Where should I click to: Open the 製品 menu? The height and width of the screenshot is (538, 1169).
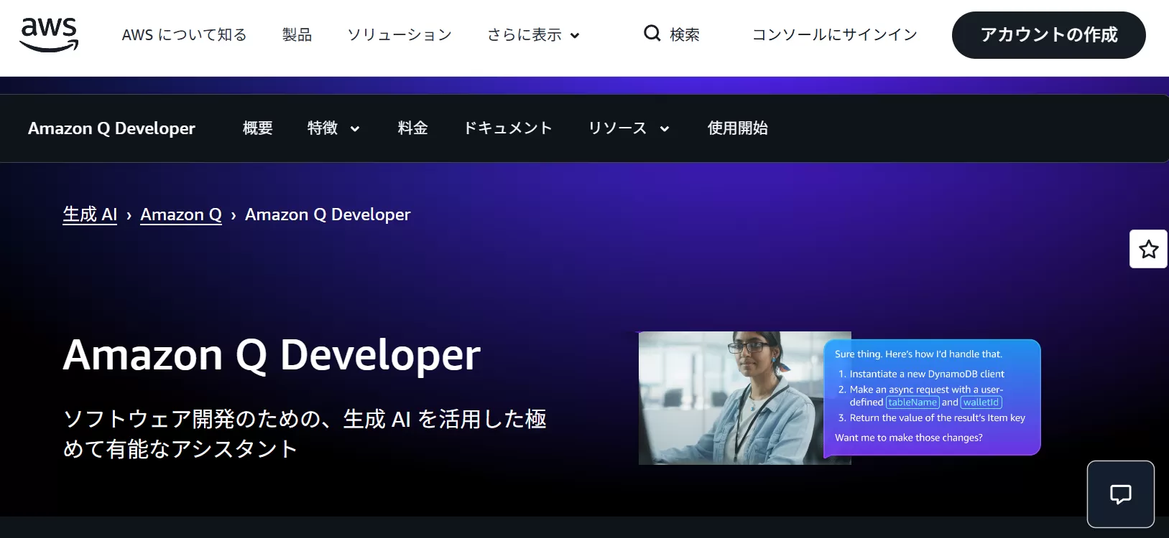[297, 35]
